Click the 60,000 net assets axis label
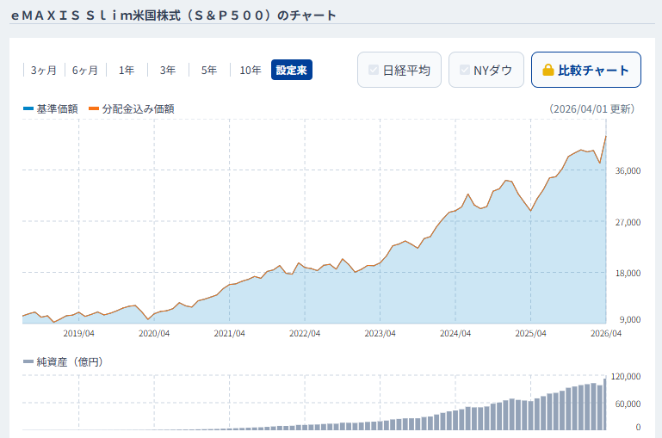 (628, 404)
